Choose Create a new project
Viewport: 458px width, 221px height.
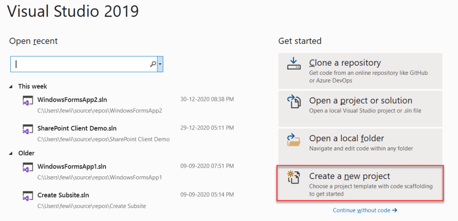coord(360,183)
